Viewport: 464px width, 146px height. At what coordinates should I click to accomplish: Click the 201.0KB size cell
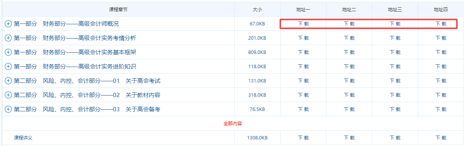click(257, 38)
